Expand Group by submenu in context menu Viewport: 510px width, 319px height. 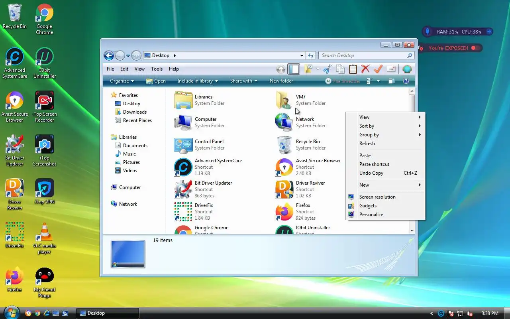[385, 135]
